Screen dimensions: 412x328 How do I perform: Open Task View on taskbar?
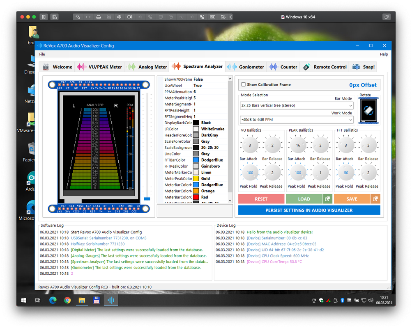tap(38, 300)
